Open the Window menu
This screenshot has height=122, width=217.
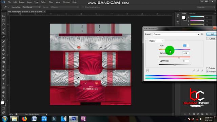[66, 2]
